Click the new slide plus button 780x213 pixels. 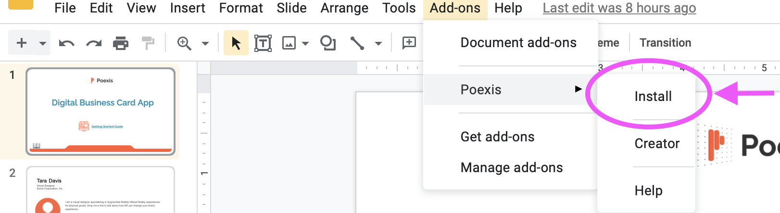[x=21, y=43]
